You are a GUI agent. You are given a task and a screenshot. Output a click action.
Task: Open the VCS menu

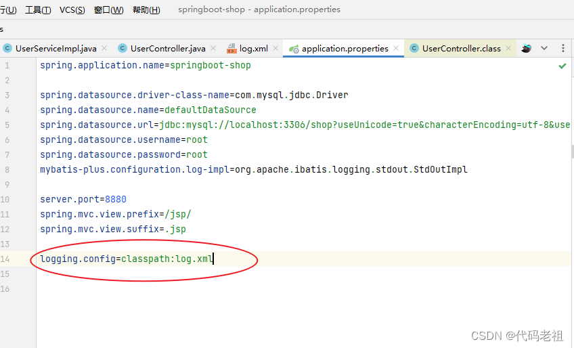point(72,10)
